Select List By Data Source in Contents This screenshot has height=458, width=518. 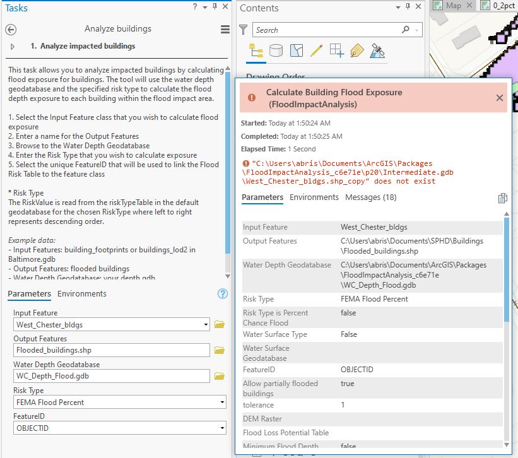pyautogui.click(x=276, y=52)
